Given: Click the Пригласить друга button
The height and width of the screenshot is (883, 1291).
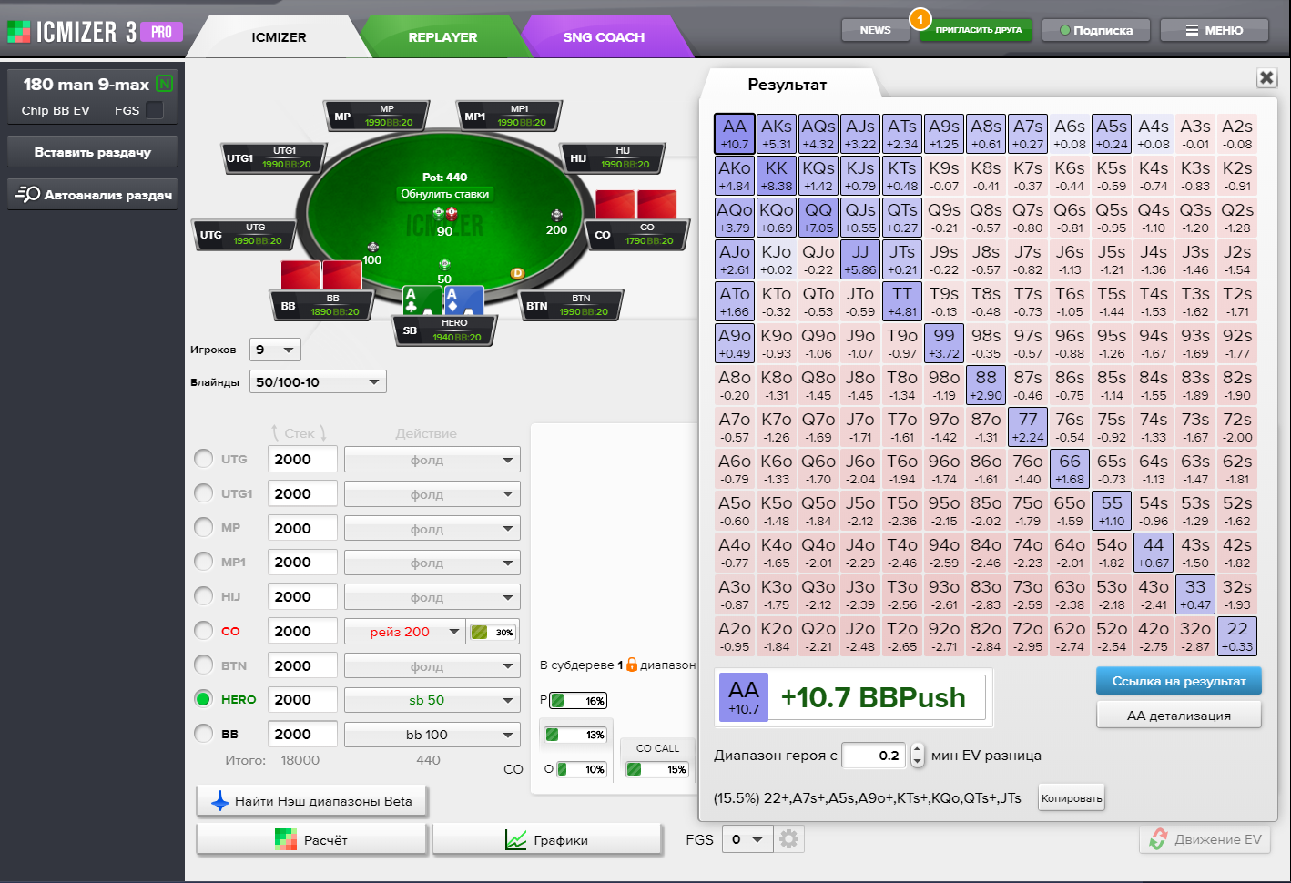Looking at the screenshot, I should (x=977, y=30).
